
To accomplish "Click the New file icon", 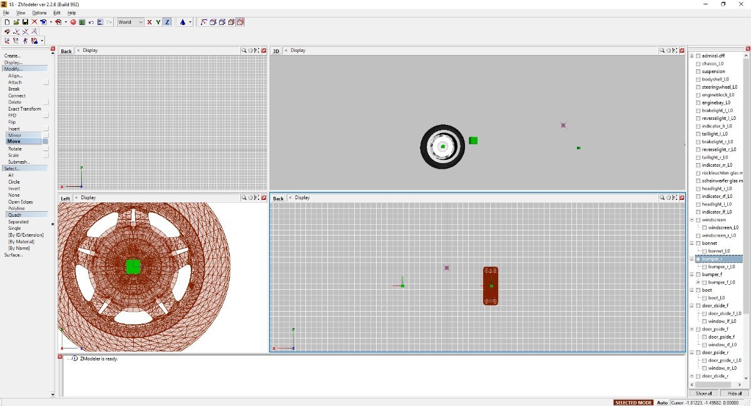I will (8, 22).
